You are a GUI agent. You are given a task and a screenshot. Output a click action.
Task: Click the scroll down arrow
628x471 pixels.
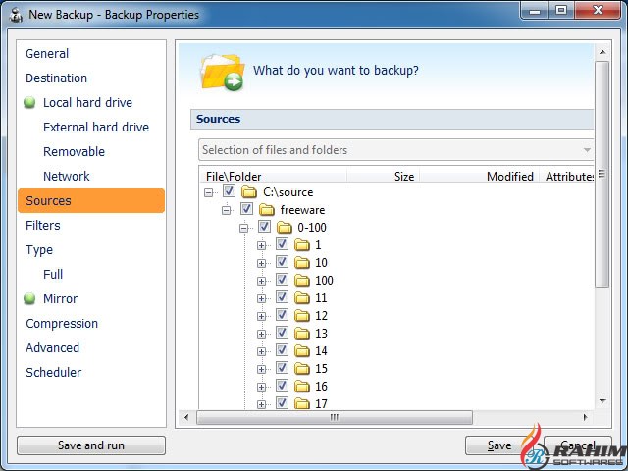coord(602,401)
